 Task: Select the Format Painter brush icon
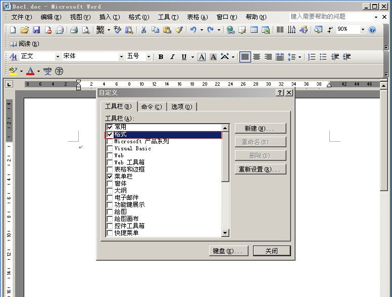pos(179,30)
